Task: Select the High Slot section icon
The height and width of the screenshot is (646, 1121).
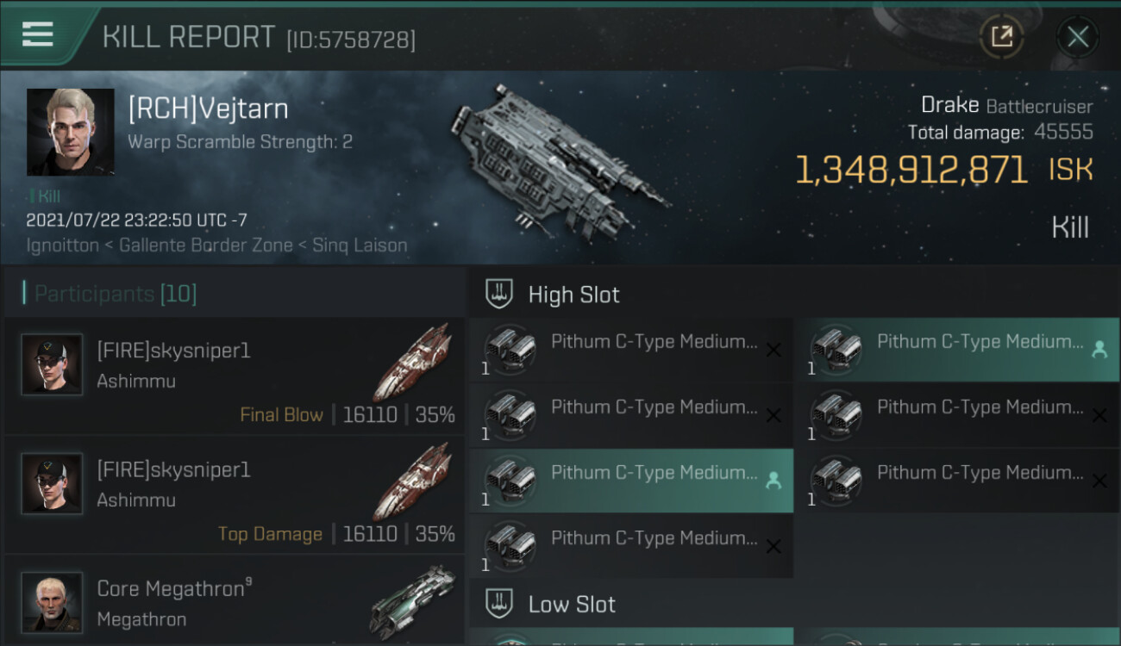Action: [500, 295]
